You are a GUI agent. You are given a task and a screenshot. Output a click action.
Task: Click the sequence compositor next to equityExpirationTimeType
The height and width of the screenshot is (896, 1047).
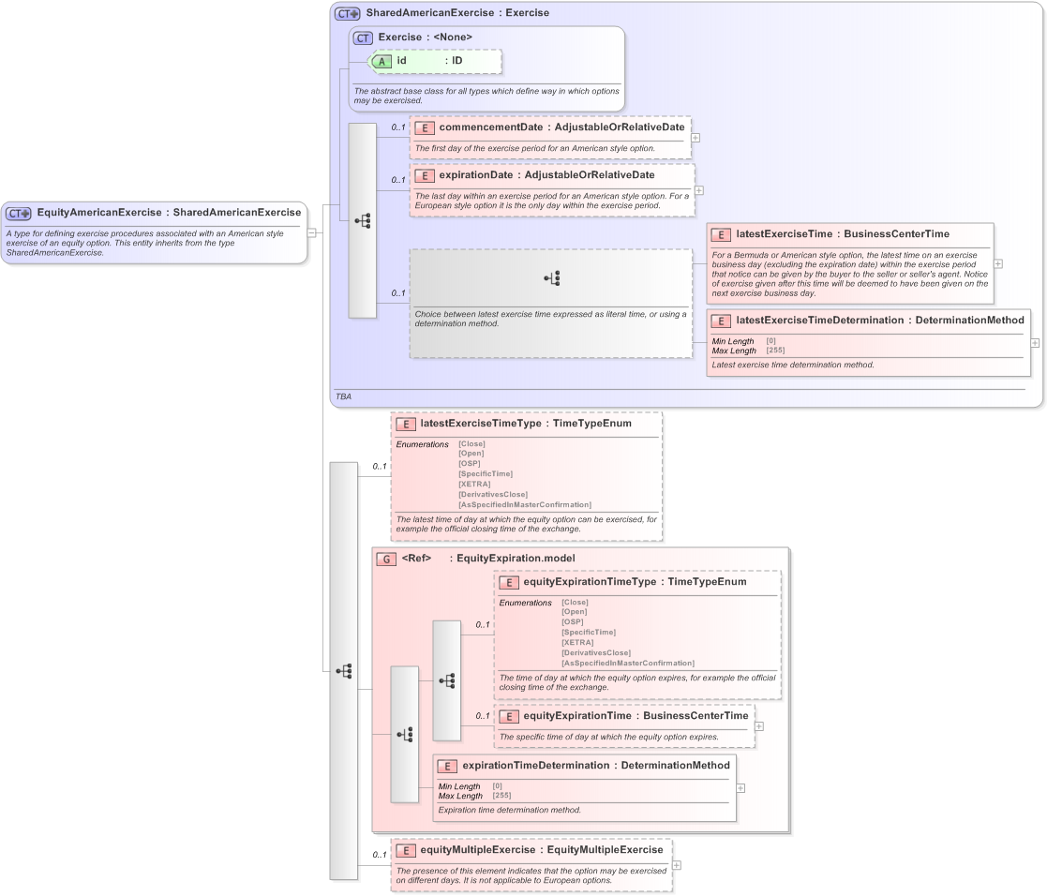[447, 681]
